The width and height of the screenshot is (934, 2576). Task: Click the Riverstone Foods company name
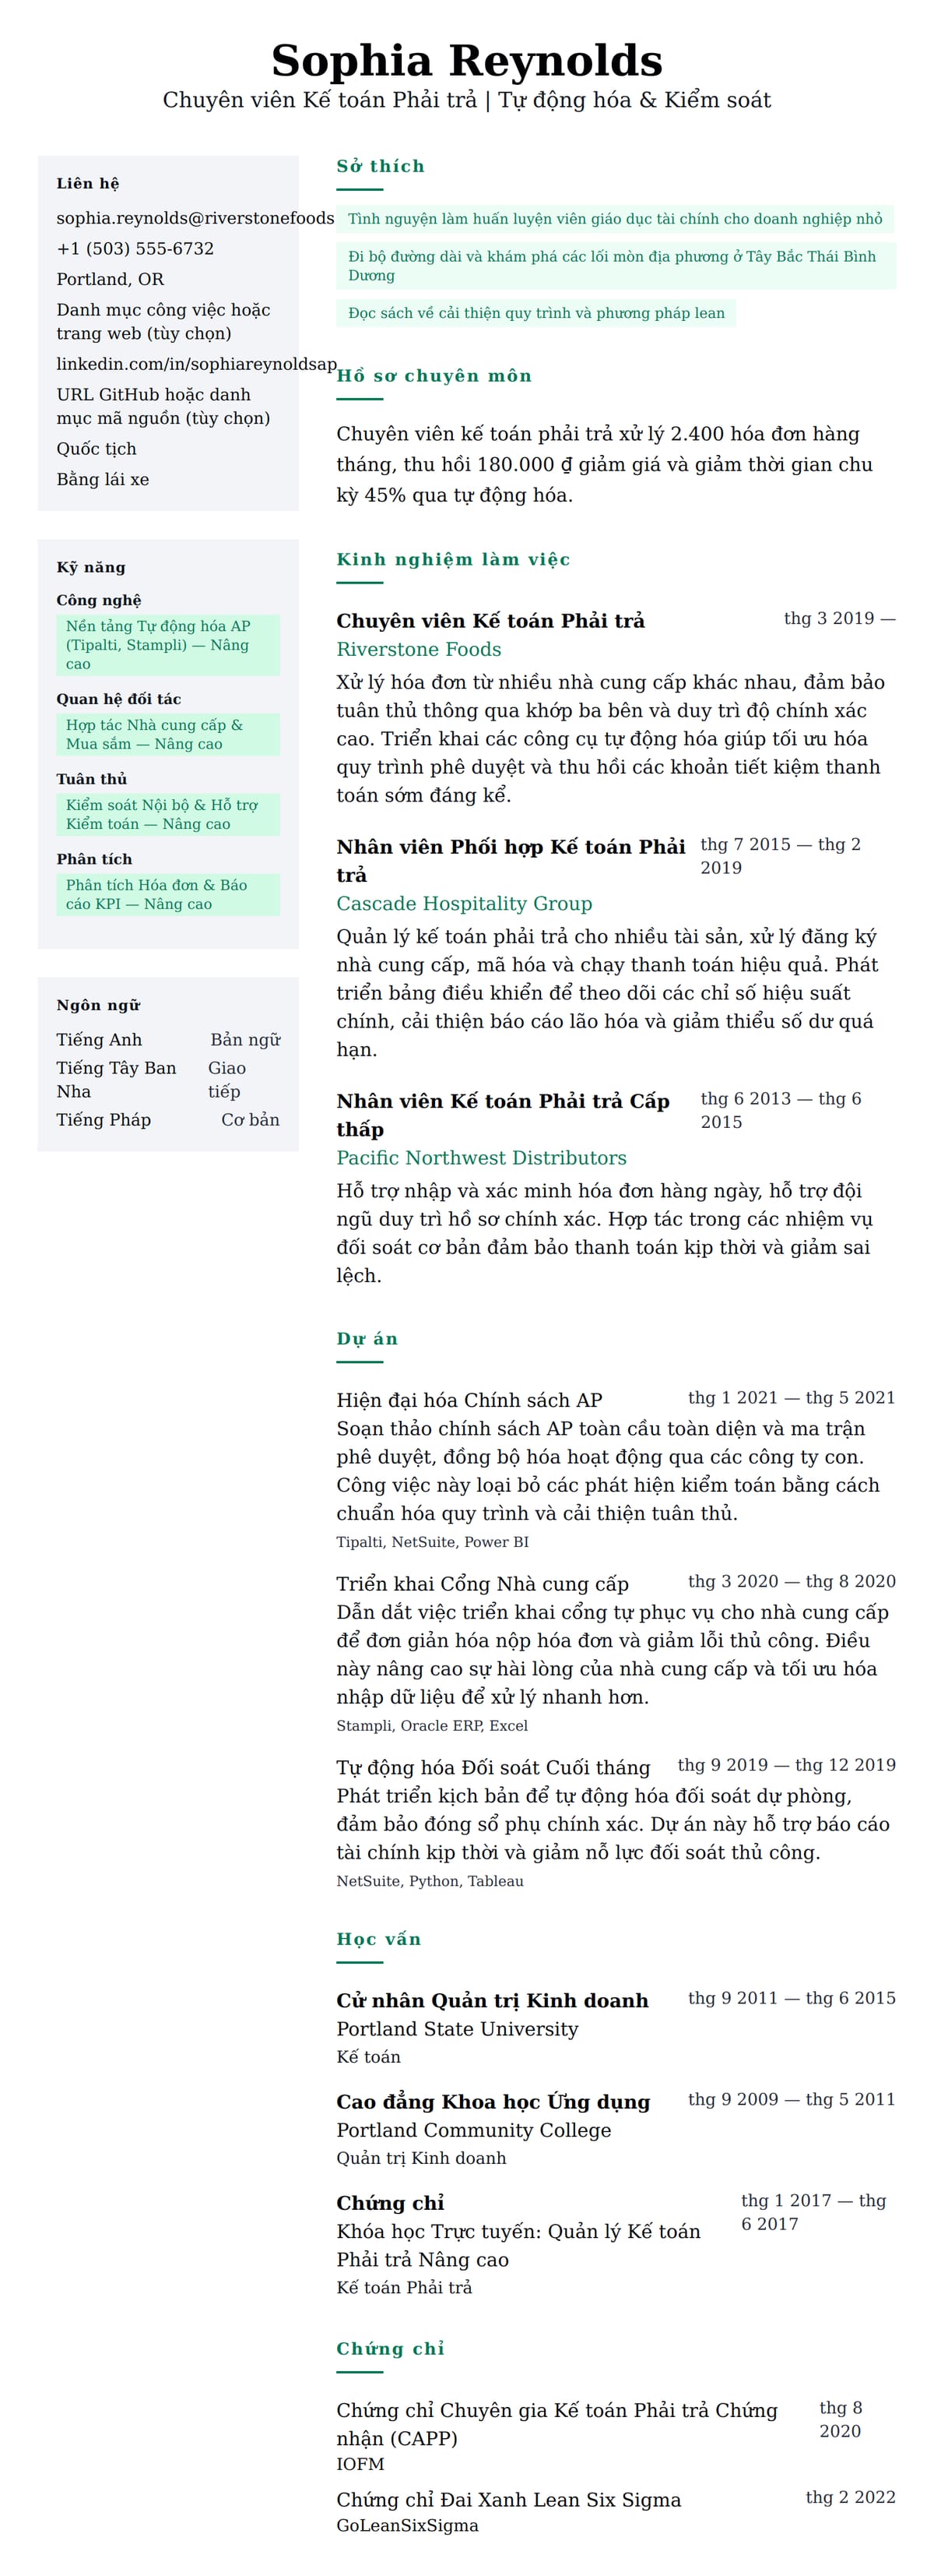pos(419,650)
